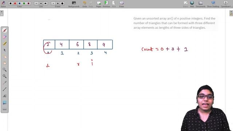Open the virtual keyboard
Image resolution: width=233 pixels, height=131 pixels.
5,109
